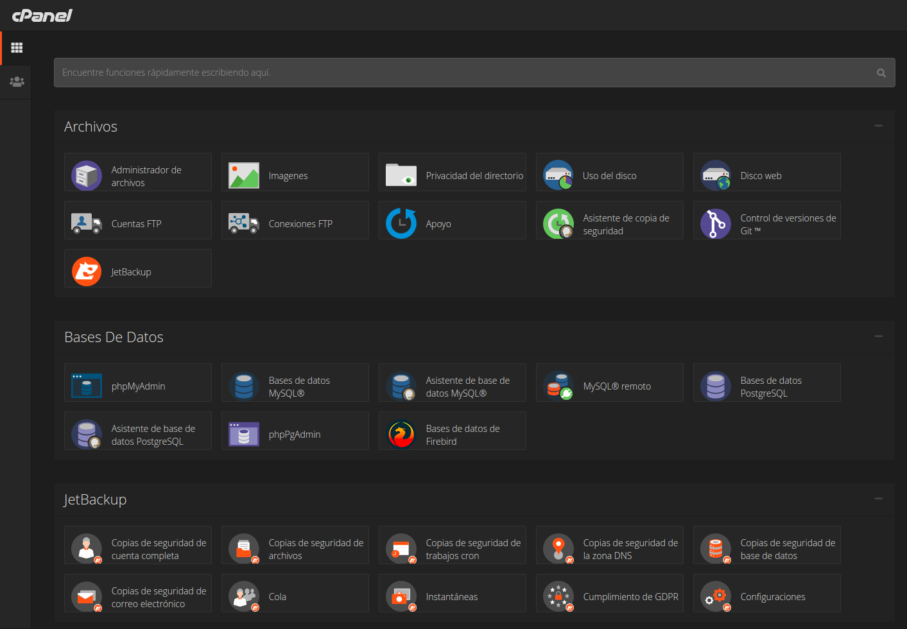Go to Instantáneas

click(452, 597)
